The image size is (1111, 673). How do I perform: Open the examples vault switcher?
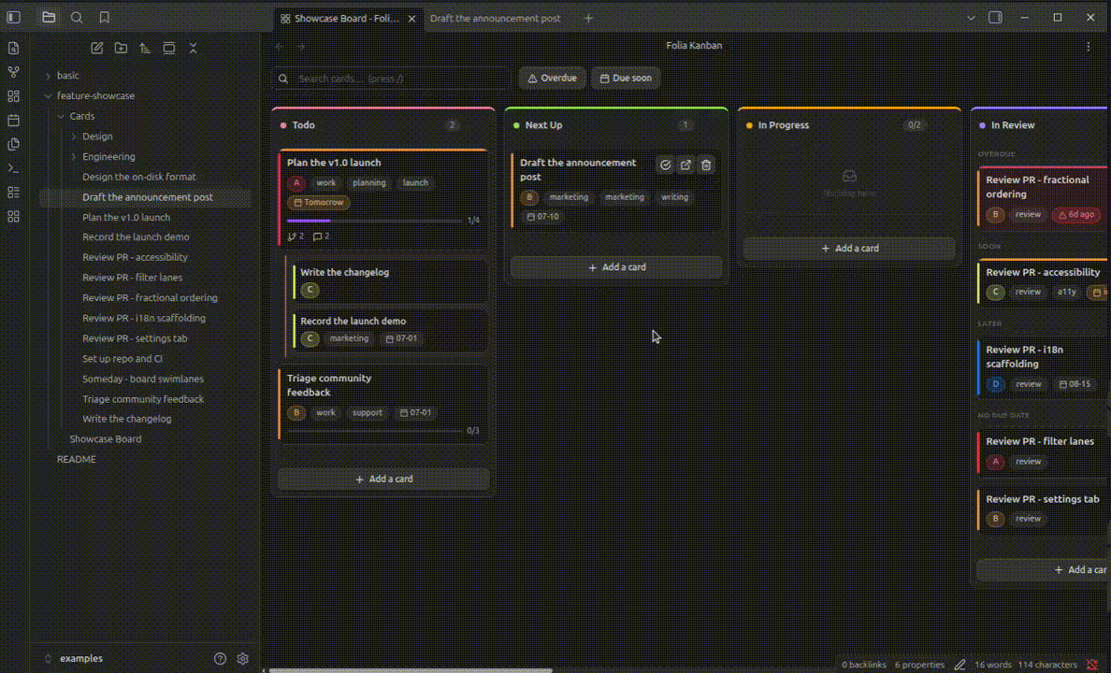tap(74, 658)
